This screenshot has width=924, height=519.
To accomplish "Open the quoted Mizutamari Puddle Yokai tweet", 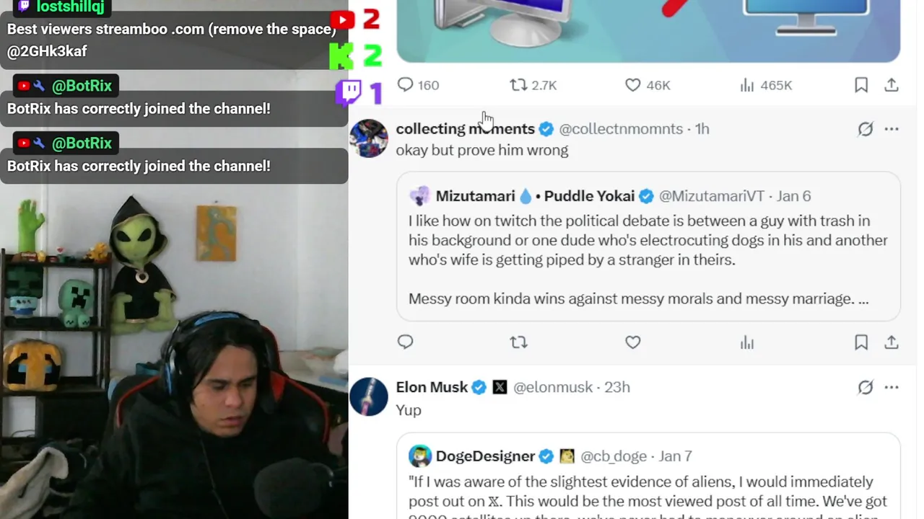I will pyautogui.click(x=648, y=246).
